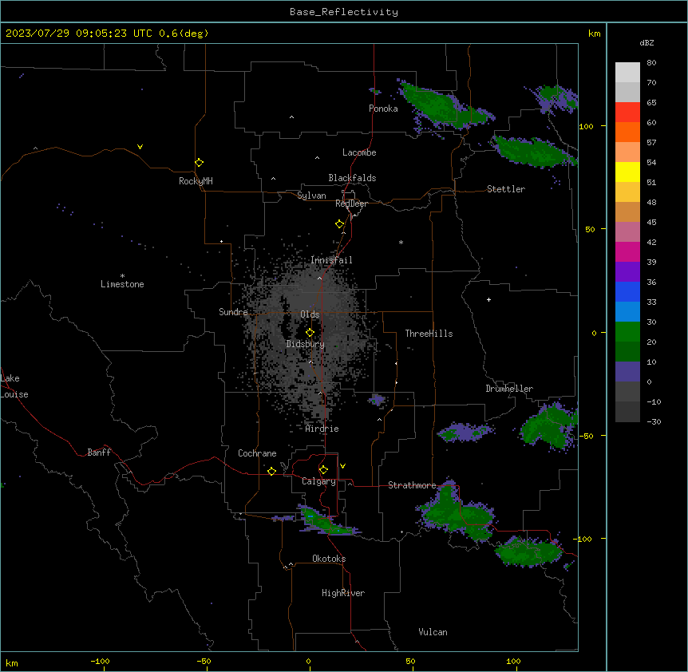Select the yellow diamond marker south of RedDeer
Viewport: 688px width, 672px height.
click(x=340, y=224)
